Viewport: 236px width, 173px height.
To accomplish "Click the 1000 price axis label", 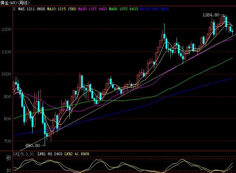I will (7, 74).
